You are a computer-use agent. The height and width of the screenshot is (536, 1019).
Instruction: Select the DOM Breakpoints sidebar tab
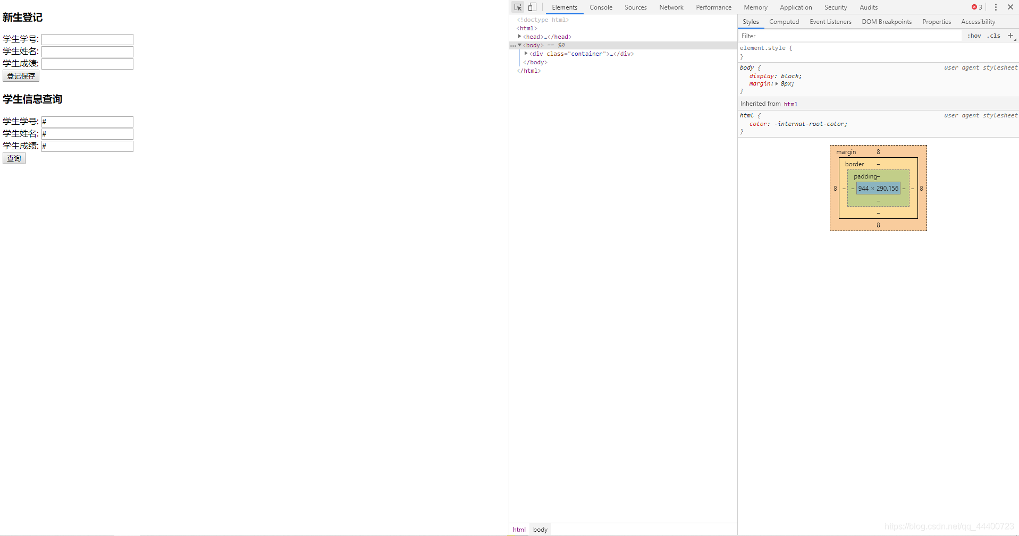[887, 22]
